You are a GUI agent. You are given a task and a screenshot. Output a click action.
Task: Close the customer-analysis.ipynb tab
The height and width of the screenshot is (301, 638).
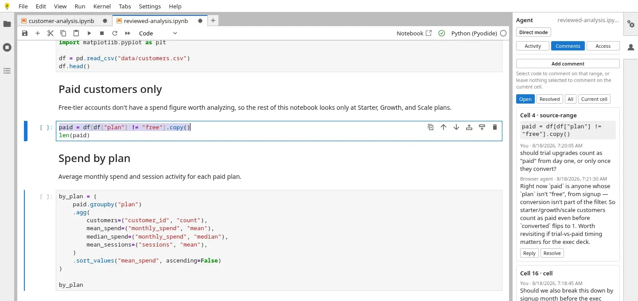pyautogui.click(x=105, y=21)
